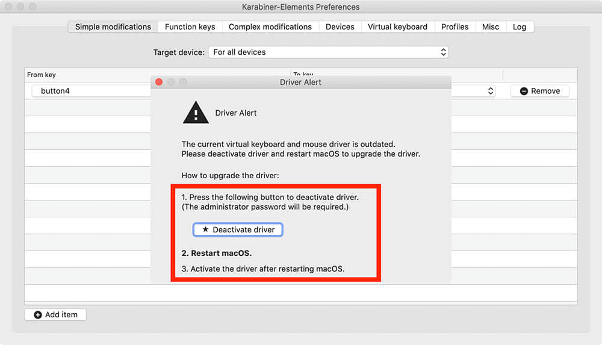Click the 'Restart macOS.' step text
The width and height of the screenshot is (602, 345).
(217, 253)
